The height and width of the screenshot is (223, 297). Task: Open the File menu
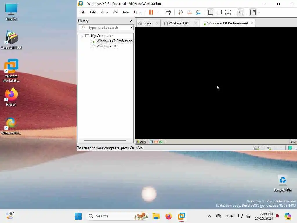coord(83,12)
